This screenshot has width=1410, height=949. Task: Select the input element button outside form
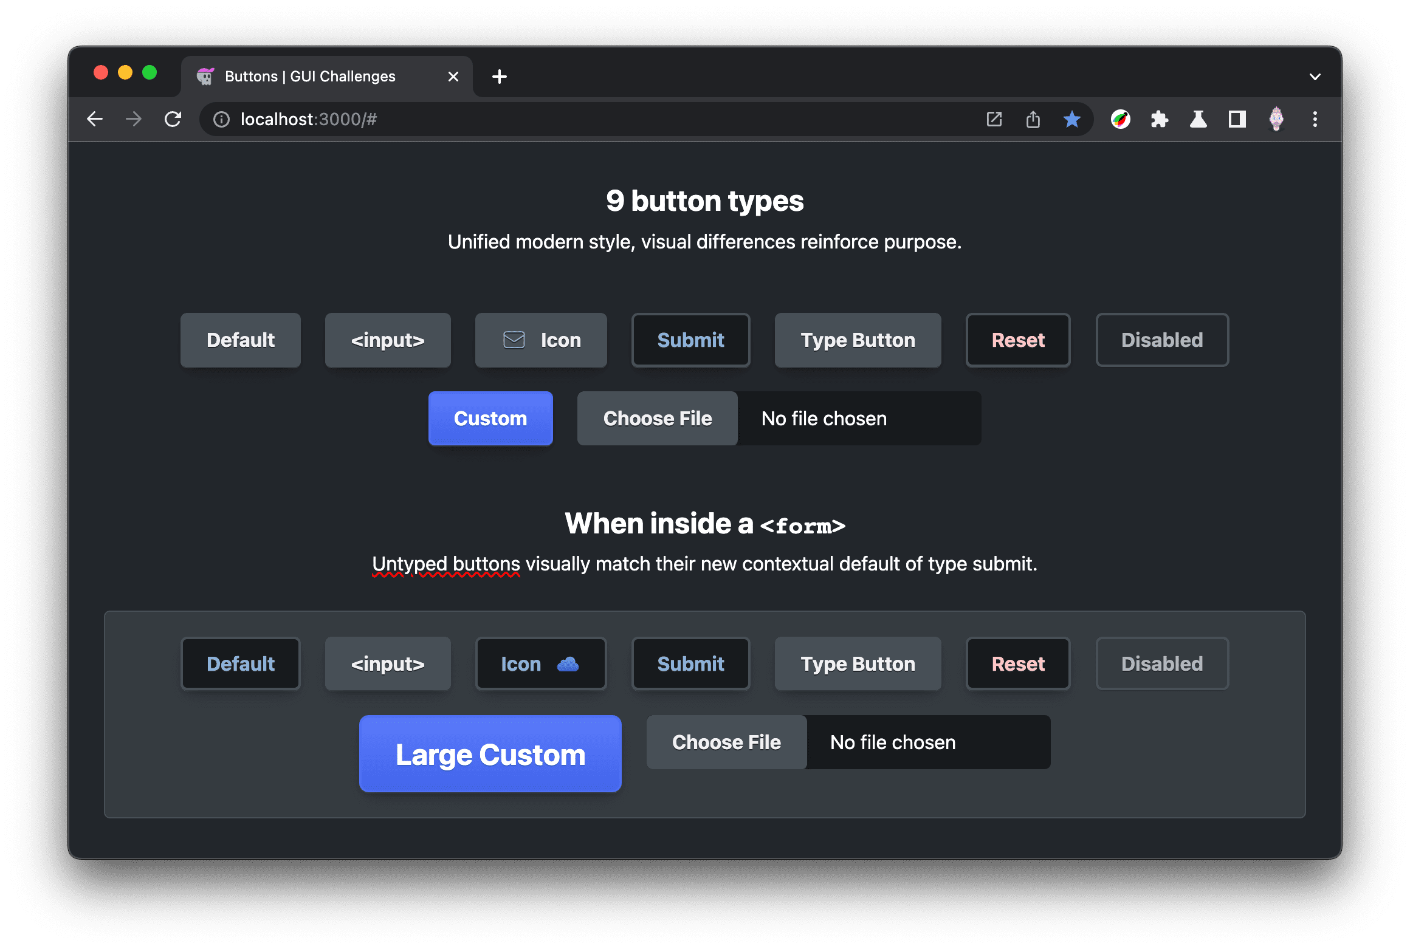[387, 340]
